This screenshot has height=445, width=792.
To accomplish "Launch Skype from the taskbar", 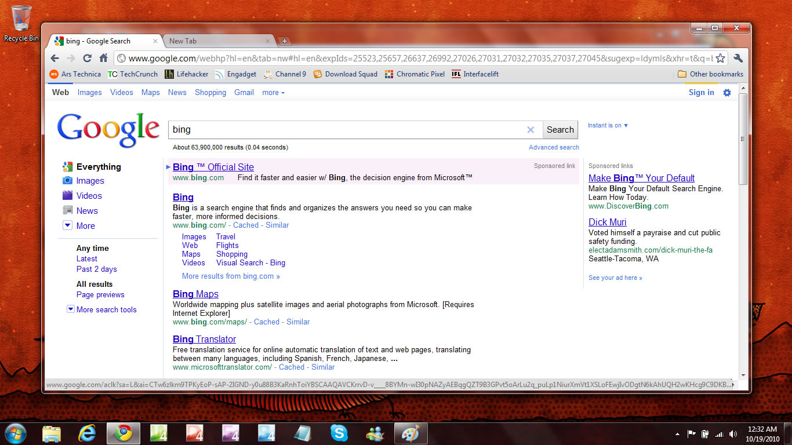I will pos(339,433).
